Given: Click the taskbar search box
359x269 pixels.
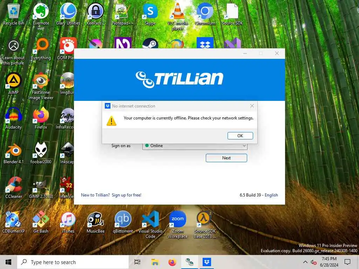Looking at the screenshot, I should (x=73, y=262).
